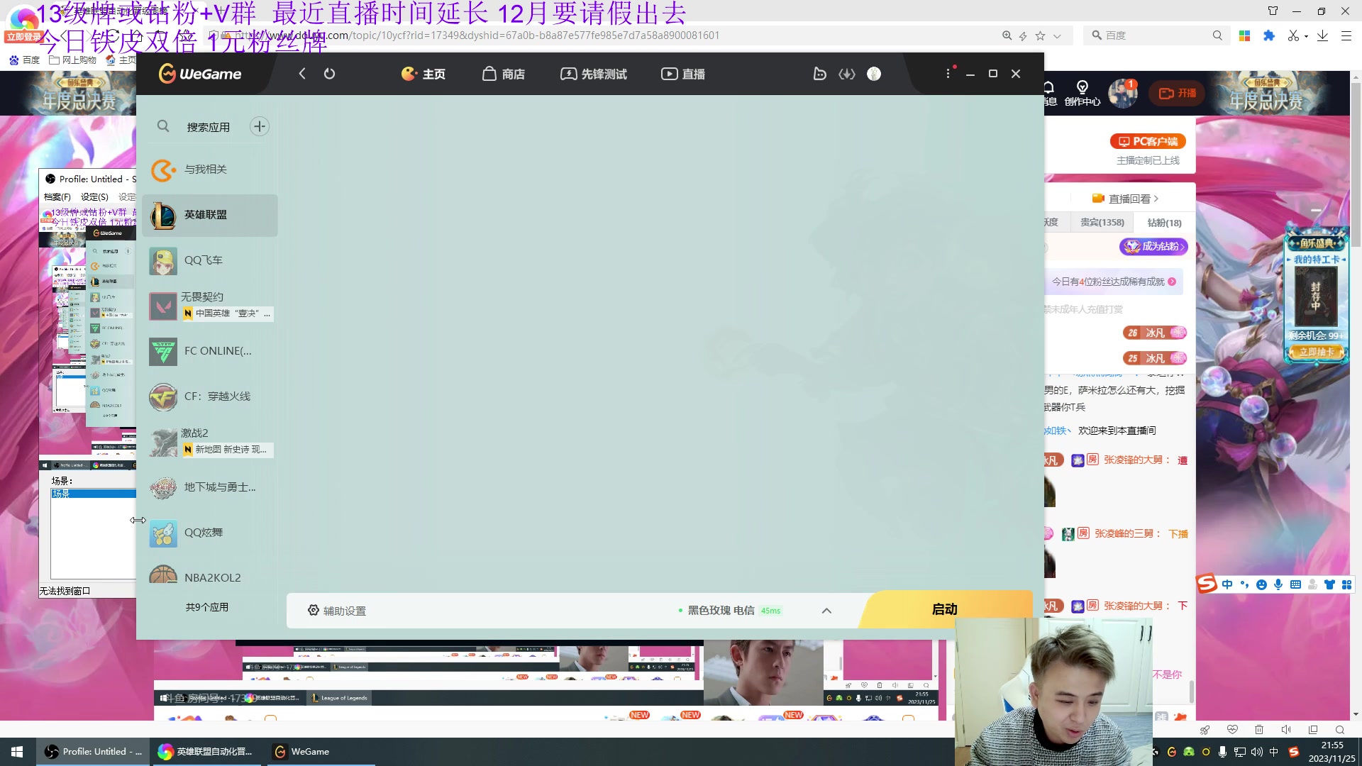This screenshot has height=766, width=1362.
Task: Click browser colorful grid apps icon
Action: [x=1244, y=35]
